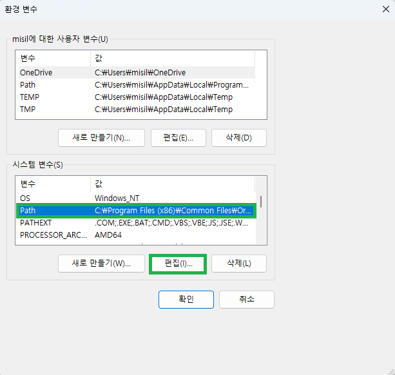This screenshot has width=395, height=375.
Task: Select the user Path variable row
Action: (137, 85)
